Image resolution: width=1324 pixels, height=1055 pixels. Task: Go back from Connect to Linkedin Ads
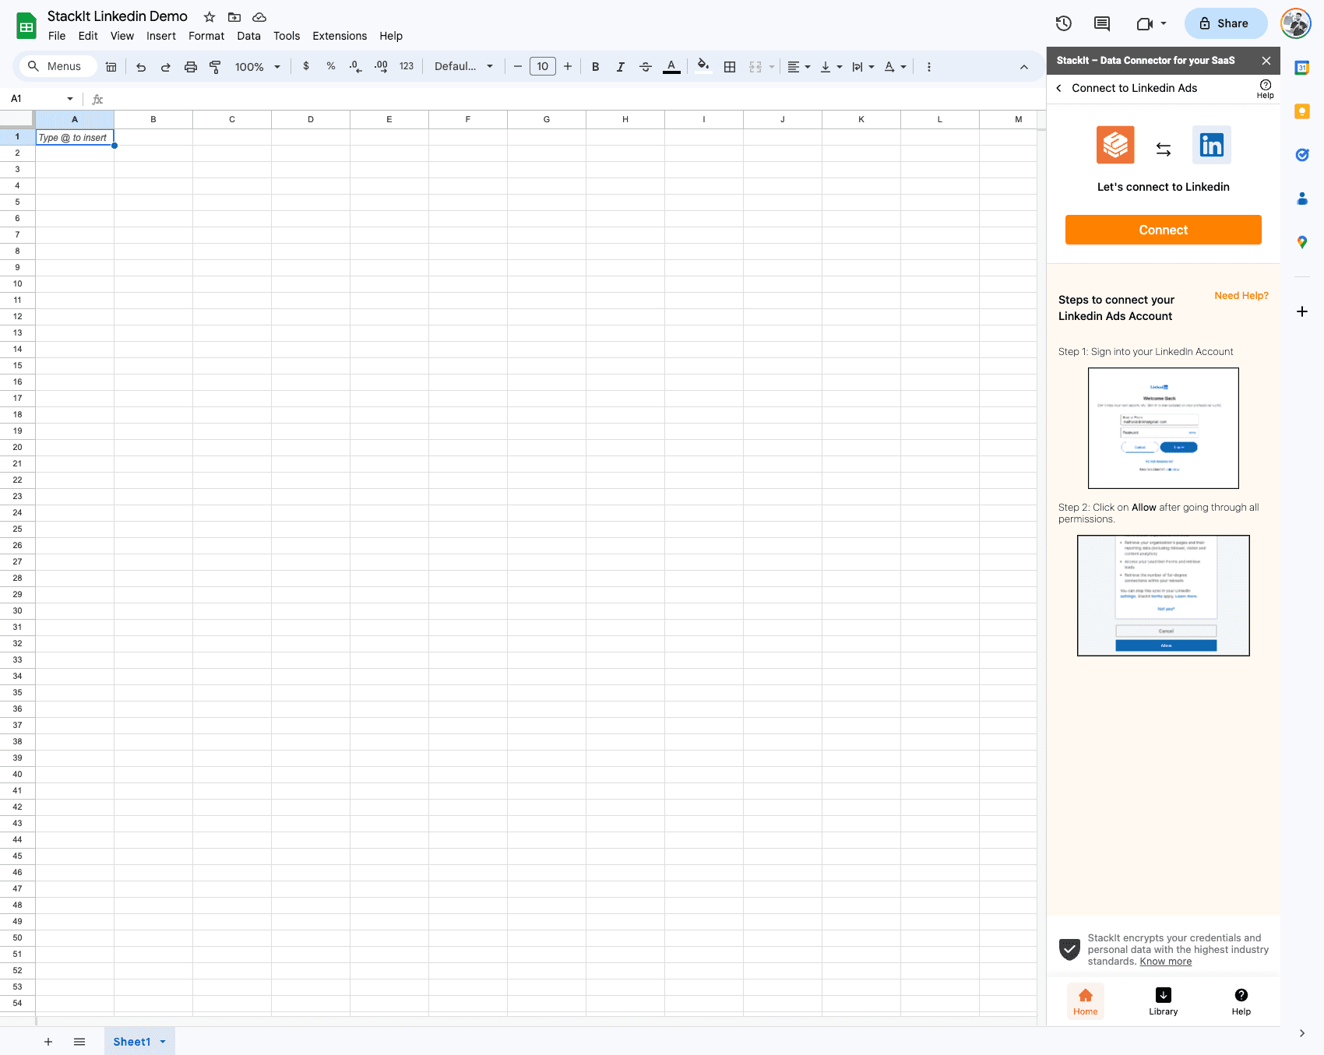click(x=1058, y=88)
